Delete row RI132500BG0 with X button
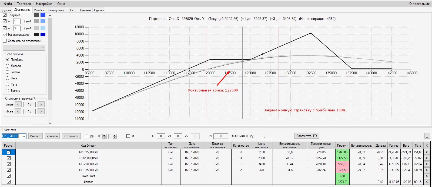The image size is (432, 187). pyautogui.click(x=427, y=152)
